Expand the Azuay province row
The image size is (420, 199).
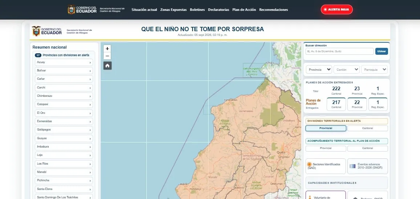point(64,62)
